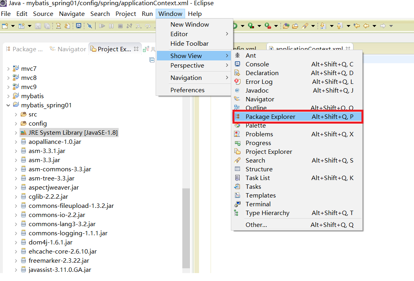
Task: Choose Project Explorer view entry
Action: click(x=297, y=152)
